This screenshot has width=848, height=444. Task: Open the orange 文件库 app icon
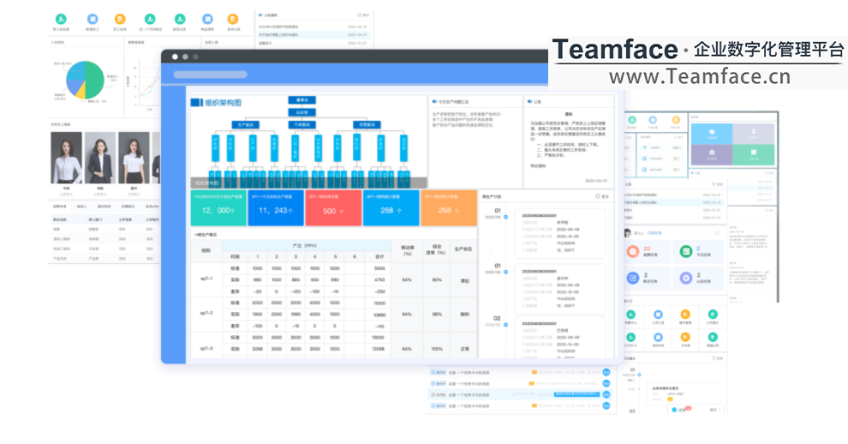pyautogui.click(x=685, y=338)
